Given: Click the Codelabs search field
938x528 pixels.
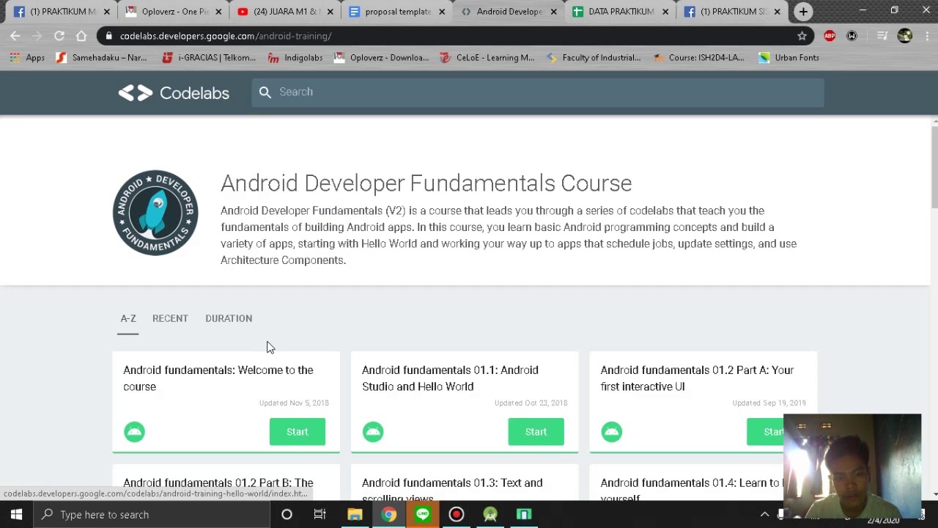Looking at the screenshot, I should click(x=538, y=92).
